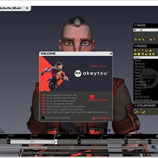Select the All layer in the Mixer
The height and width of the screenshot is (158, 158).
(x=146, y=30)
